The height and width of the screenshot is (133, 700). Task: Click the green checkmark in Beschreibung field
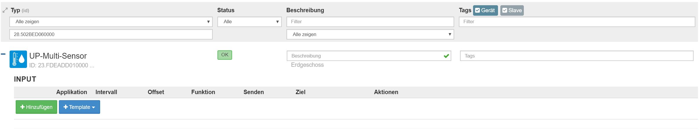point(446,56)
